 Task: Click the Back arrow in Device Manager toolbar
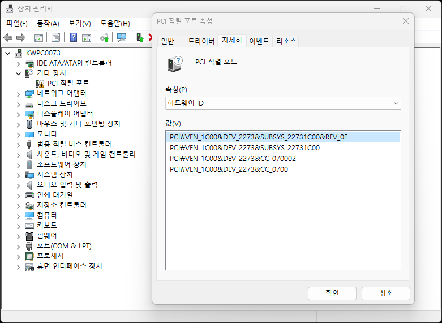pos(8,37)
